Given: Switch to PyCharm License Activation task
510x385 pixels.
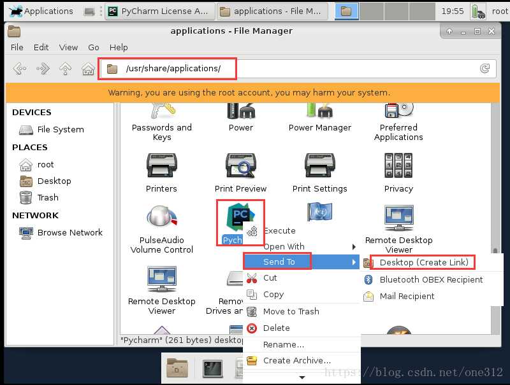Looking at the screenshot, I should click(160, 11).
